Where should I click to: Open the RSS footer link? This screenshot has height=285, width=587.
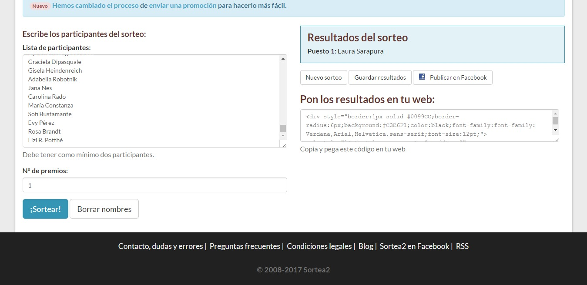(x=462, y=246)
